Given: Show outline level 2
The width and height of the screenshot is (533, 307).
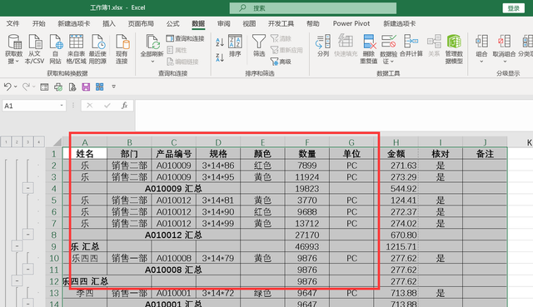Looking at the screenshot, I should 17,141.
